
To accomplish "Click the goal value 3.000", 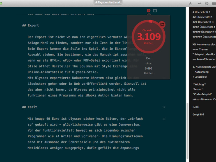I will pyautogui.click(x=148, y=68).
